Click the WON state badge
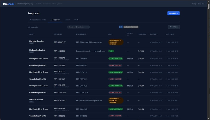 (x=111, y=51)
